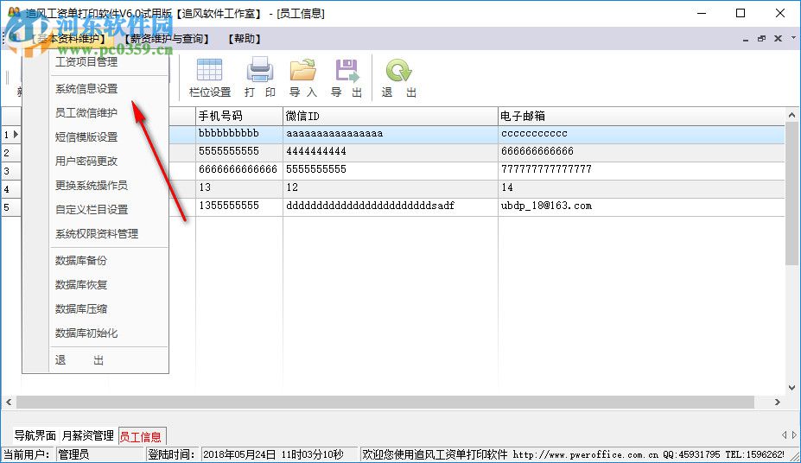Click WeChat cell 5555555555 in row 3
The image size is (801, 463).
pos(391,170)
